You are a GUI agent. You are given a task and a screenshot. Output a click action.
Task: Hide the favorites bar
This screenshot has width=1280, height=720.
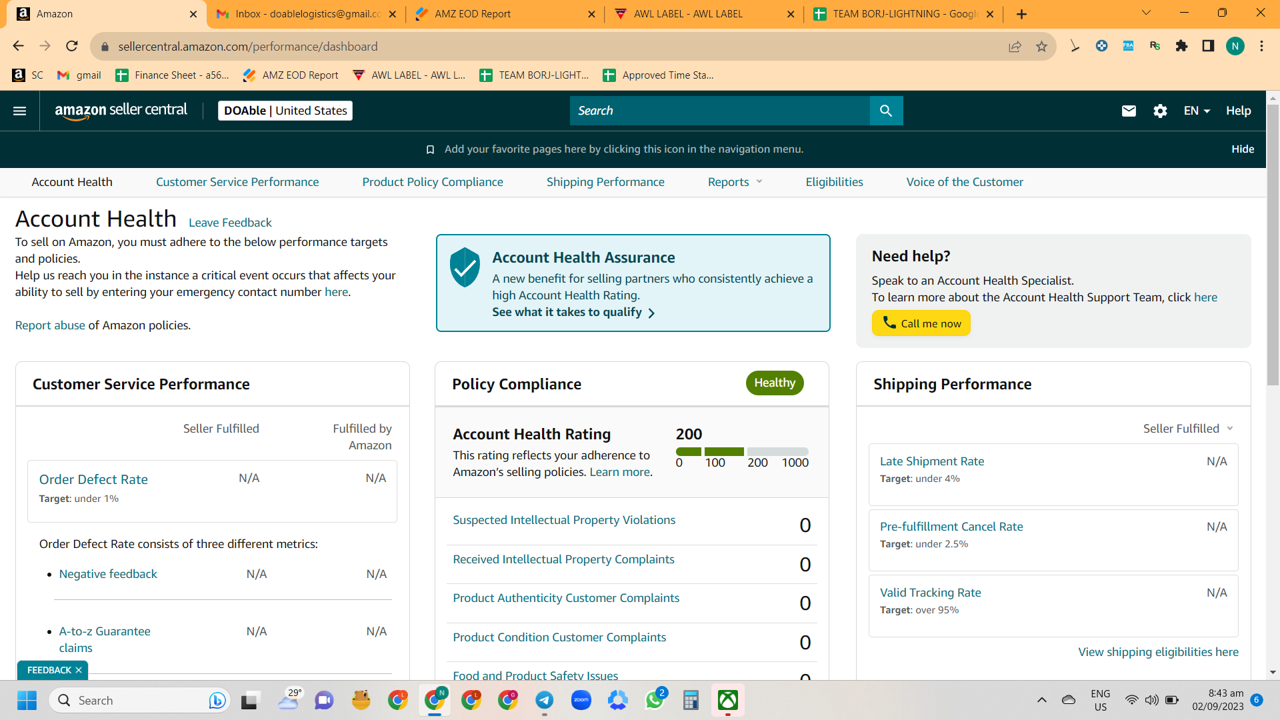(1243, 149)
